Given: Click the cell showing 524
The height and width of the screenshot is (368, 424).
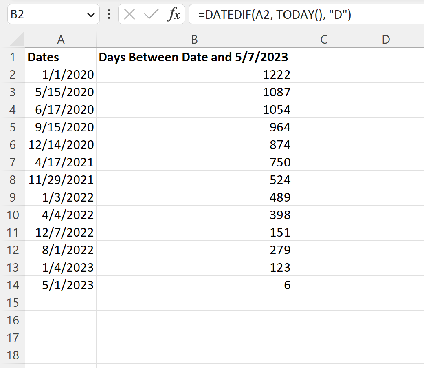Looking at the screenshot, I should click(195, 180).
